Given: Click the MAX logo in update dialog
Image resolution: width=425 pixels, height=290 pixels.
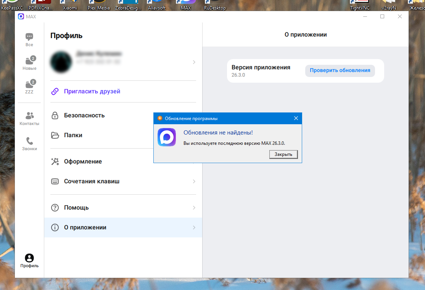Looking at the screenshot, I should point(167,137).
